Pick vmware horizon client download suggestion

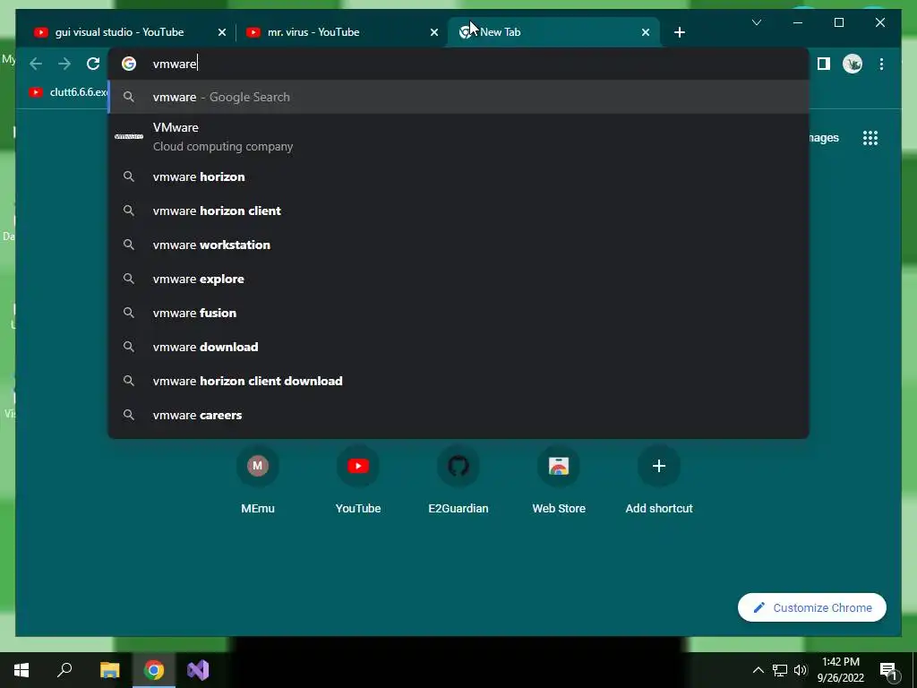click(458, 381)
